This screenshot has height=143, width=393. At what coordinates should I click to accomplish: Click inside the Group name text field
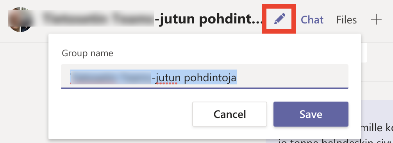205,77
